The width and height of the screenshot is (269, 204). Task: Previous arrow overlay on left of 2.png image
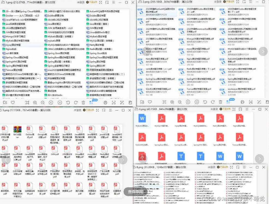(147, 51)
